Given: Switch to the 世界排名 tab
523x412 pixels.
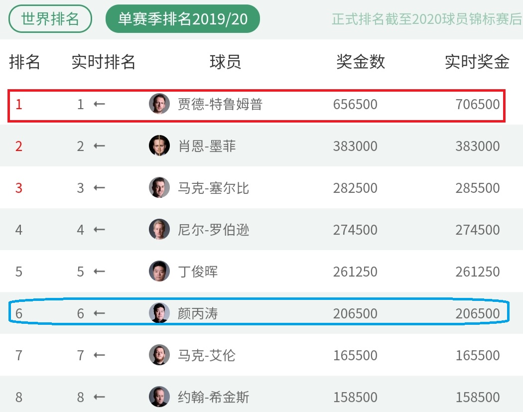Looking at the screenshot, I should click(x=49, y=18).
